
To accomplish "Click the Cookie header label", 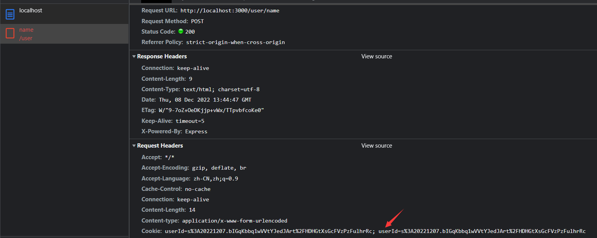I will point(151,231).
